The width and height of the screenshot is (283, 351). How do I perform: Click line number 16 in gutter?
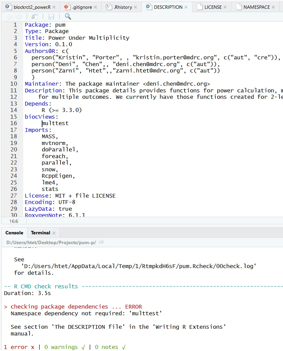click(x=14, y=123)
